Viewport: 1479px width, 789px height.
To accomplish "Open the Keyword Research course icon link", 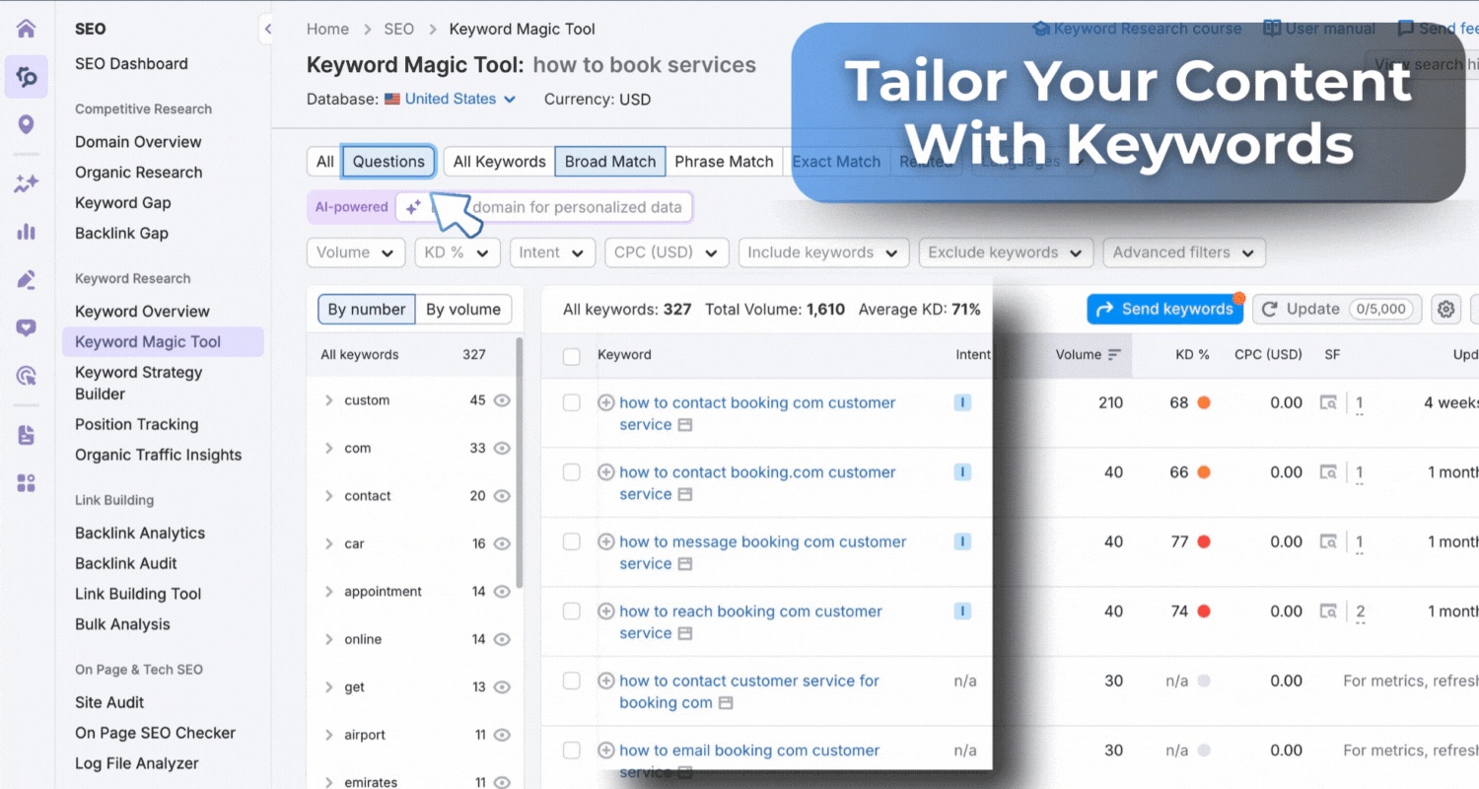I will coord(1041,29).
